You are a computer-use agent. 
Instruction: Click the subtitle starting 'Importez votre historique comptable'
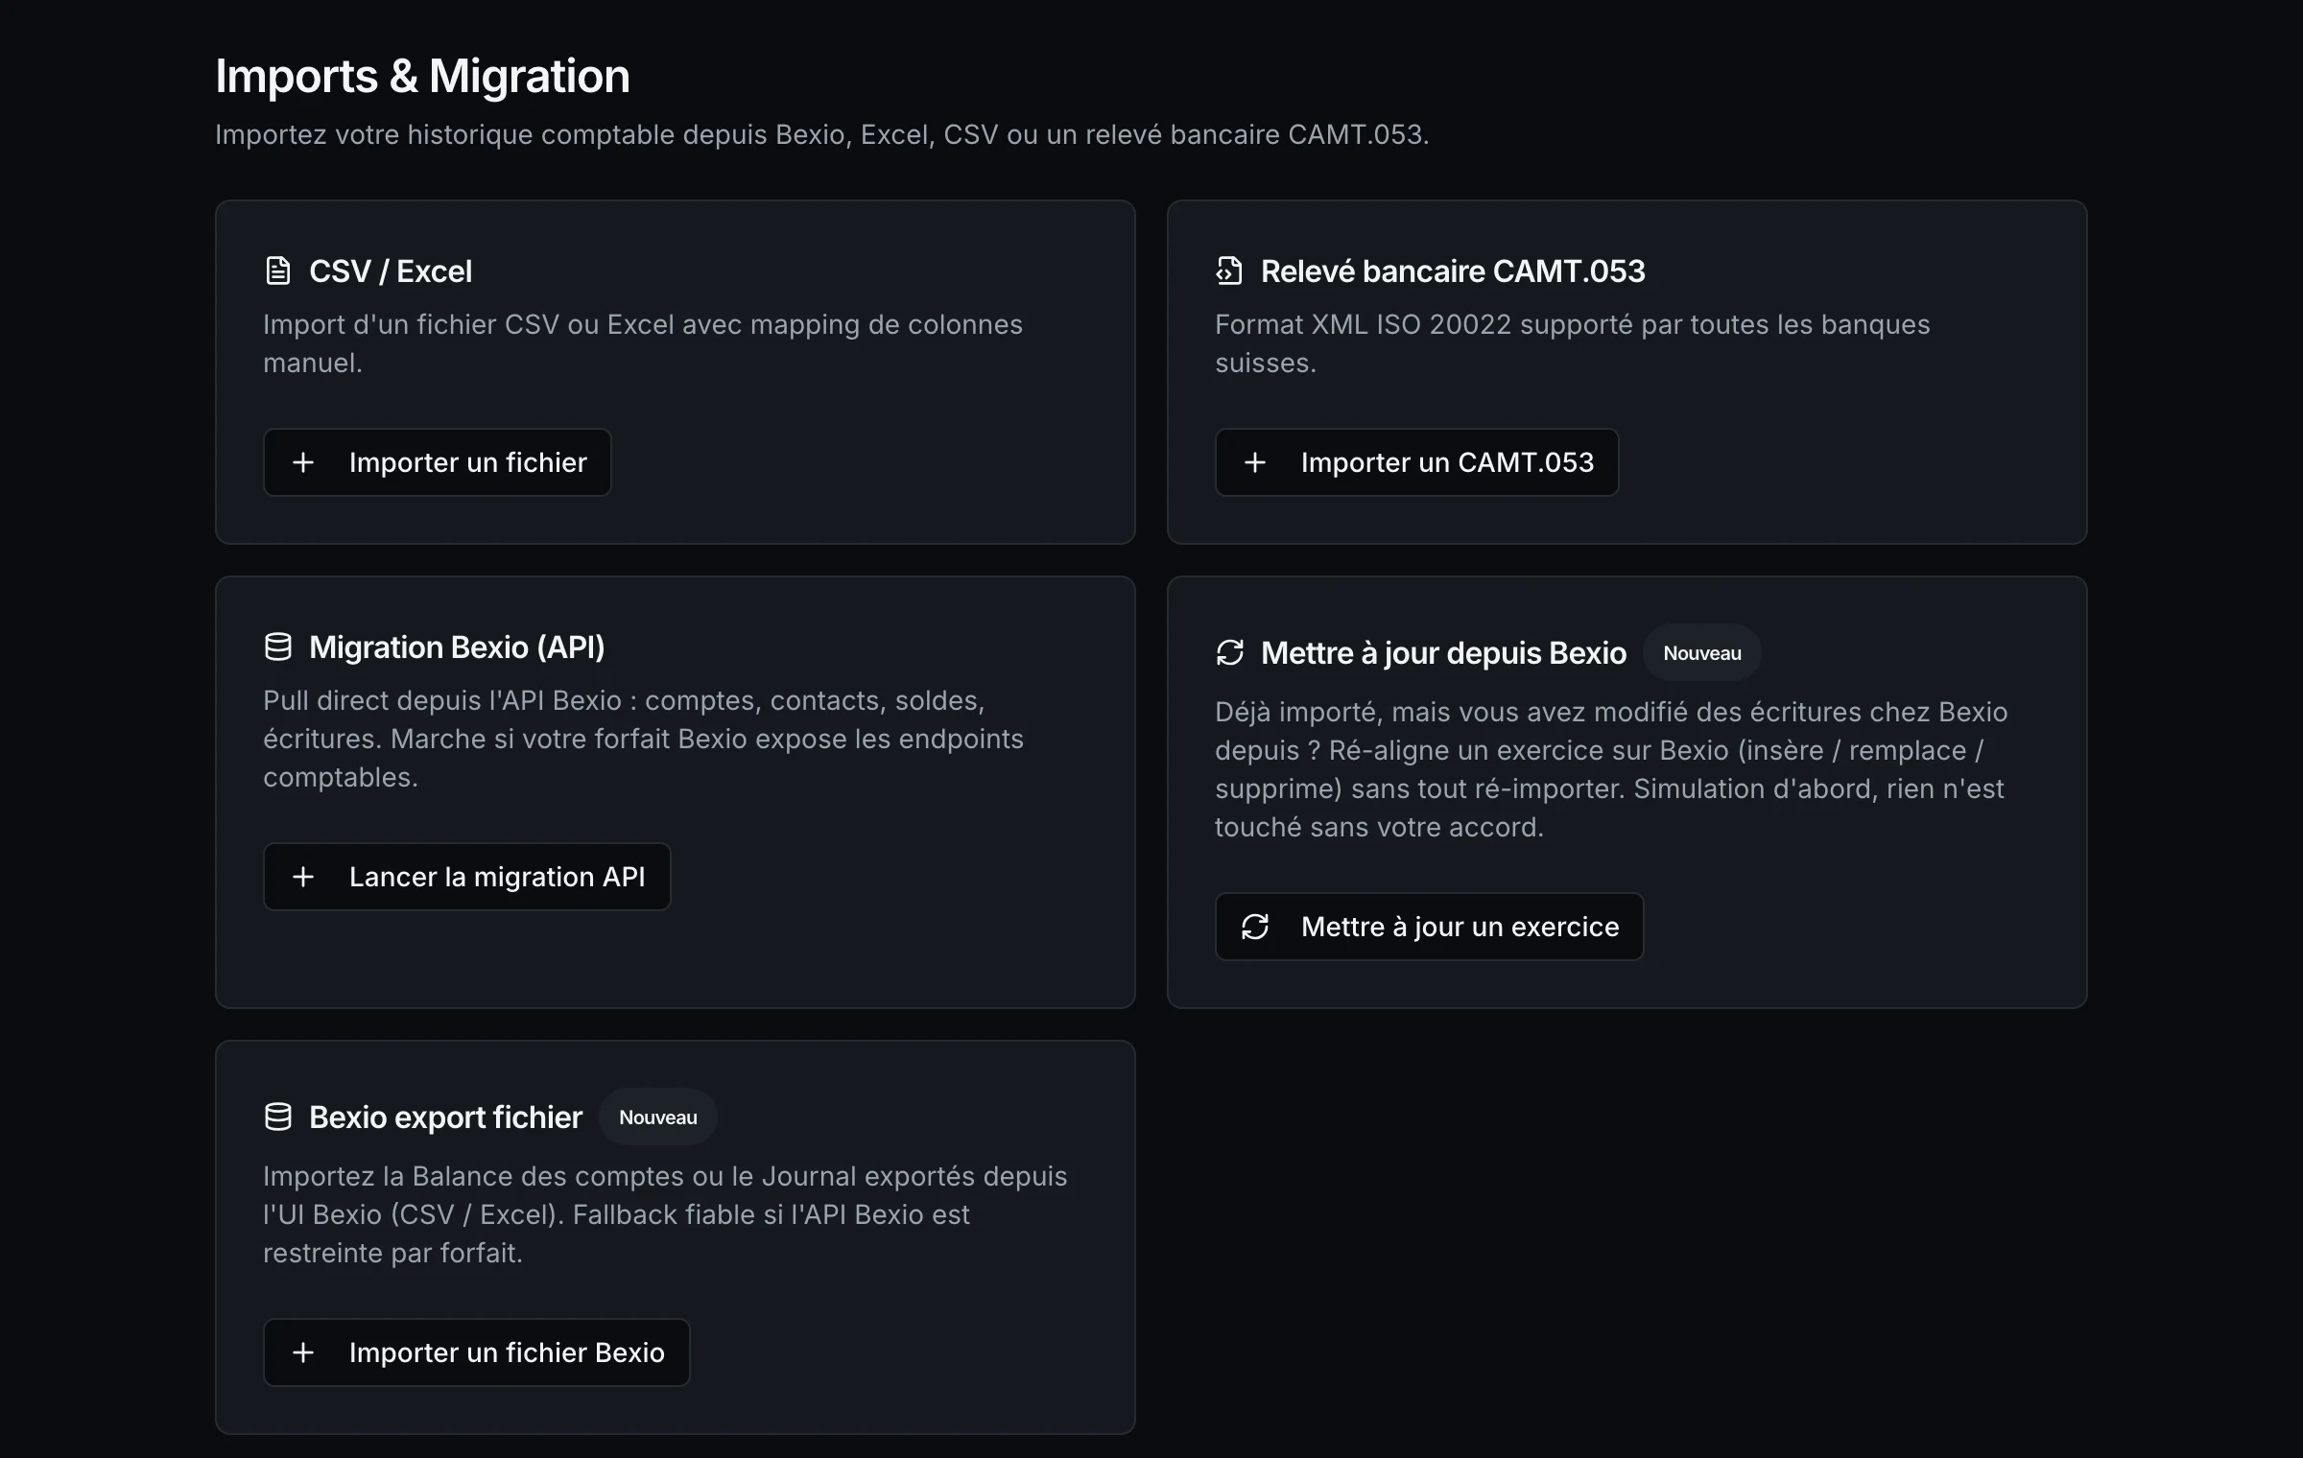click(822, 134)
